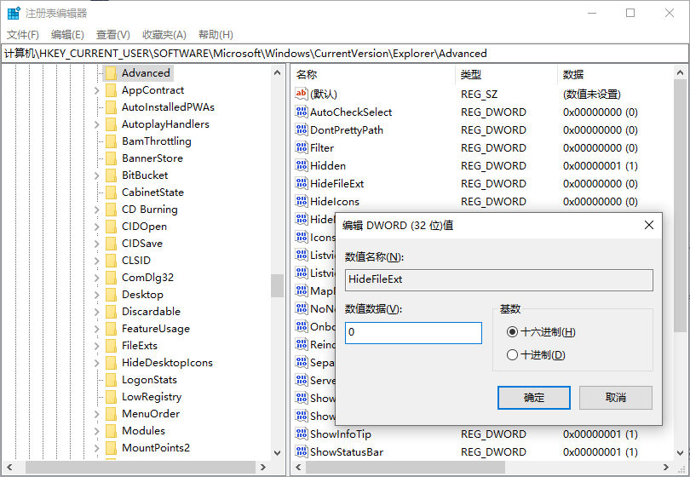690x477 pixels.
Task: Confirm the DWORD edit with 确定
Action: (x=534, y=398)
